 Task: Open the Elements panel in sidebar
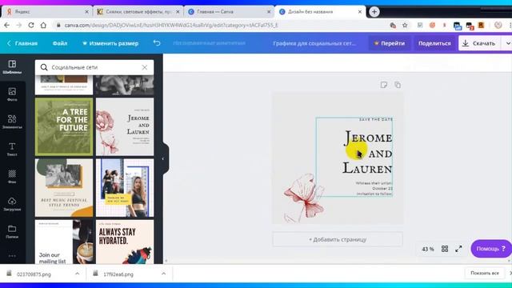[x=12, y=122]
